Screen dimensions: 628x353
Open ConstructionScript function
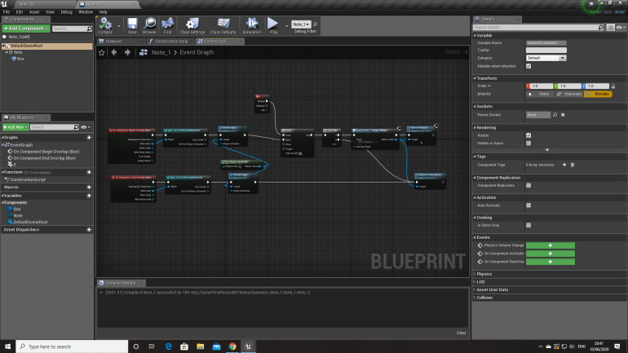point(28,179)
